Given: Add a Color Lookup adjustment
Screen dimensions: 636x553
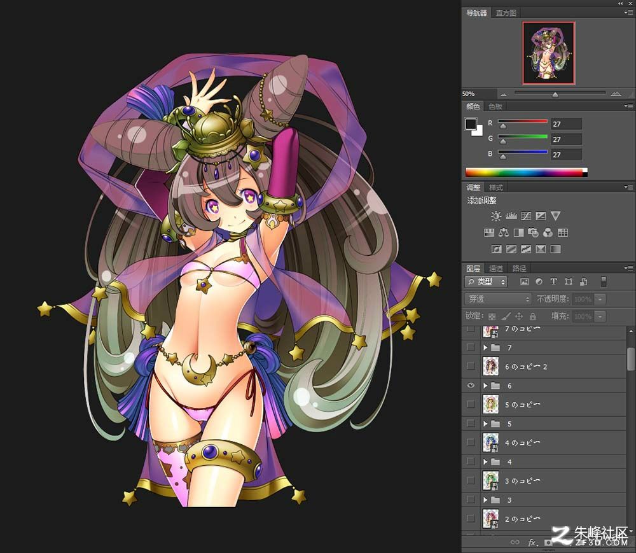Looking at the screenshot, I should 563,232.
